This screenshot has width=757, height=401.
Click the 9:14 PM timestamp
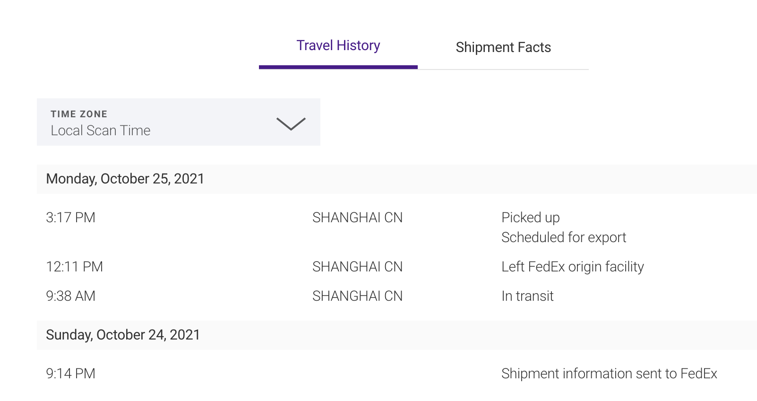click(x=70, y=374)
